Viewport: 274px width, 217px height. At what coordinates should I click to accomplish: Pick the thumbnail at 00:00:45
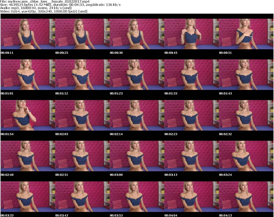click(x=192, y=34)
